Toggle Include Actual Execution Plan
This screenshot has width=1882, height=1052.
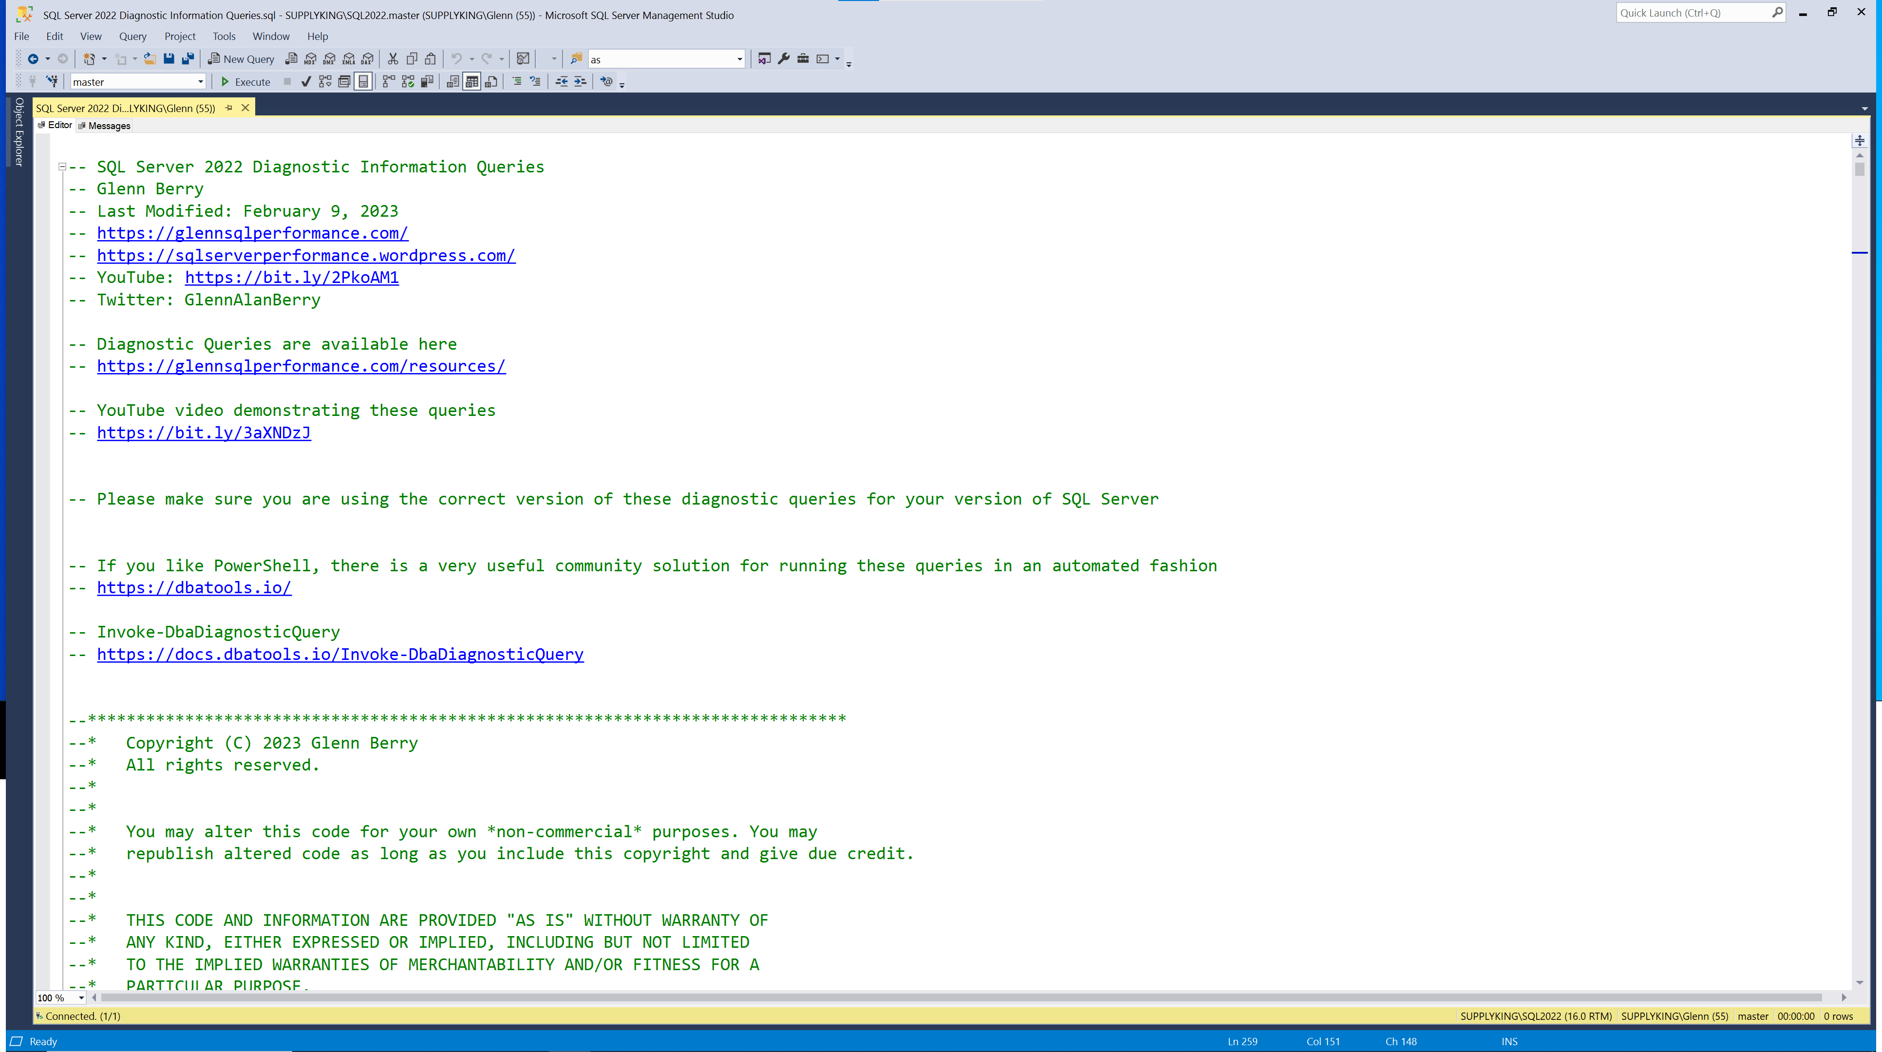click(x=389, y=82)
